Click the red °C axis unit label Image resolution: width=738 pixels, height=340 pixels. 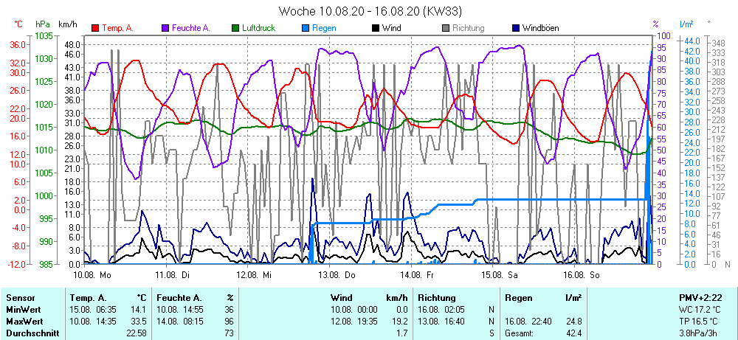click(18, 24)
